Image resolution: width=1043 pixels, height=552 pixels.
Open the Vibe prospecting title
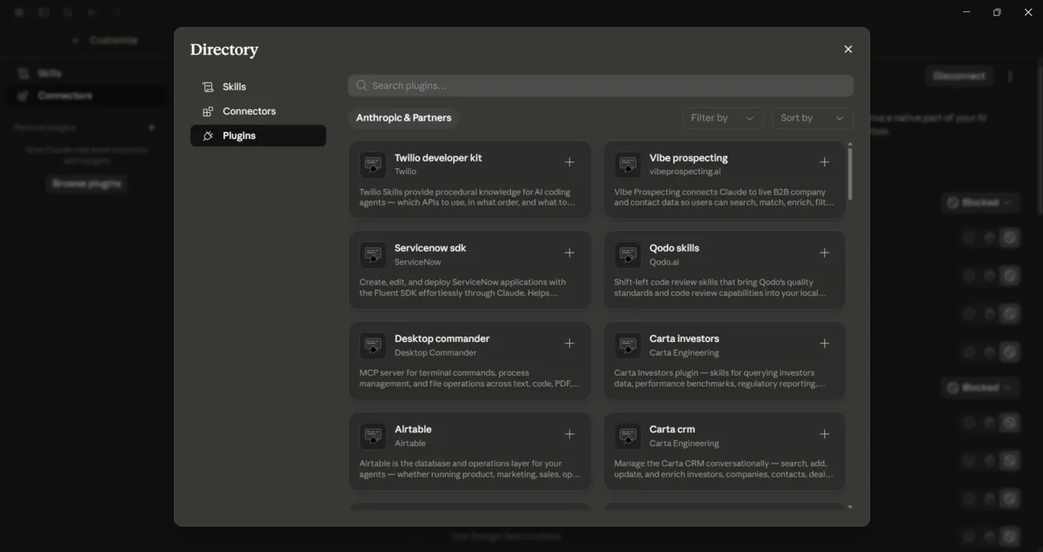click(688, 158)
